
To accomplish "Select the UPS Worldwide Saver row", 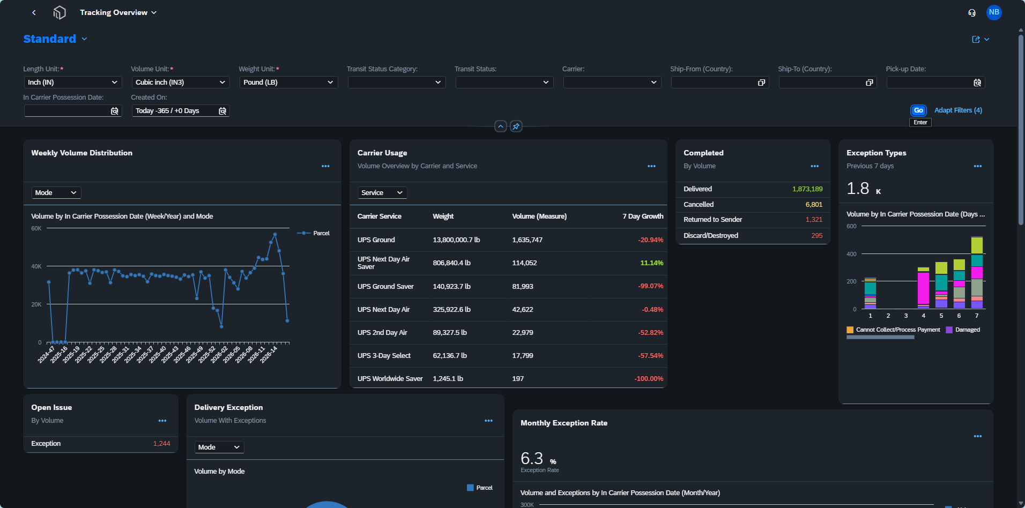I will [508, 378].
